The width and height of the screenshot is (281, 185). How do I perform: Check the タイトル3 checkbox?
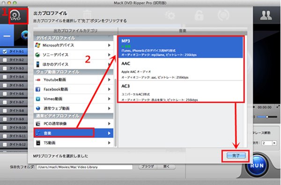(5, 69)
